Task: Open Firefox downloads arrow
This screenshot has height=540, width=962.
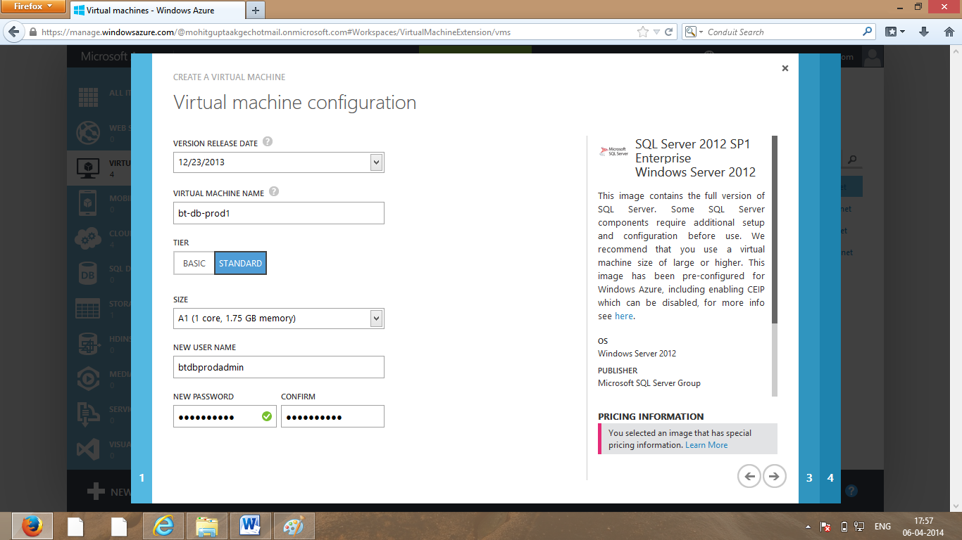Action: (924, 32)
